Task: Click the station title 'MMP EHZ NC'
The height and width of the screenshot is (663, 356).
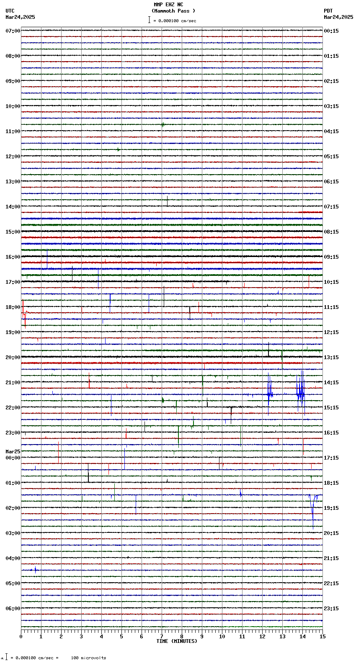Action: pos(168,5)
